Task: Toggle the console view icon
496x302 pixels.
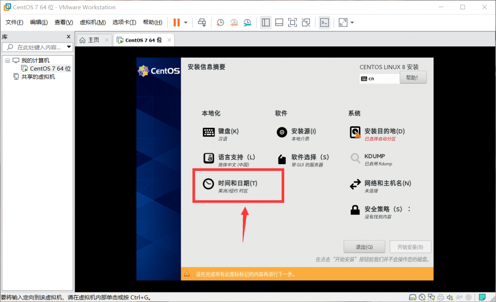Action: (x=325, y=22)
